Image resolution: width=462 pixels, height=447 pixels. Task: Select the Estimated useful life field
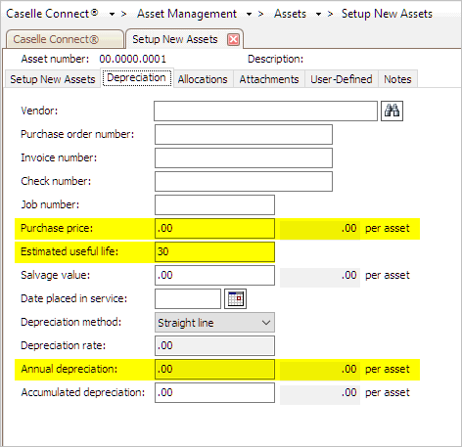(214, 251)
